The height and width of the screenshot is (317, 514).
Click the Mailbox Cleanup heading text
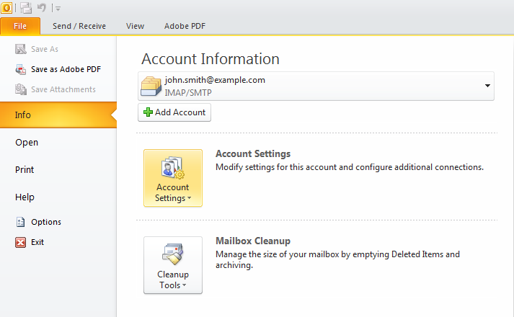point(253,241)
